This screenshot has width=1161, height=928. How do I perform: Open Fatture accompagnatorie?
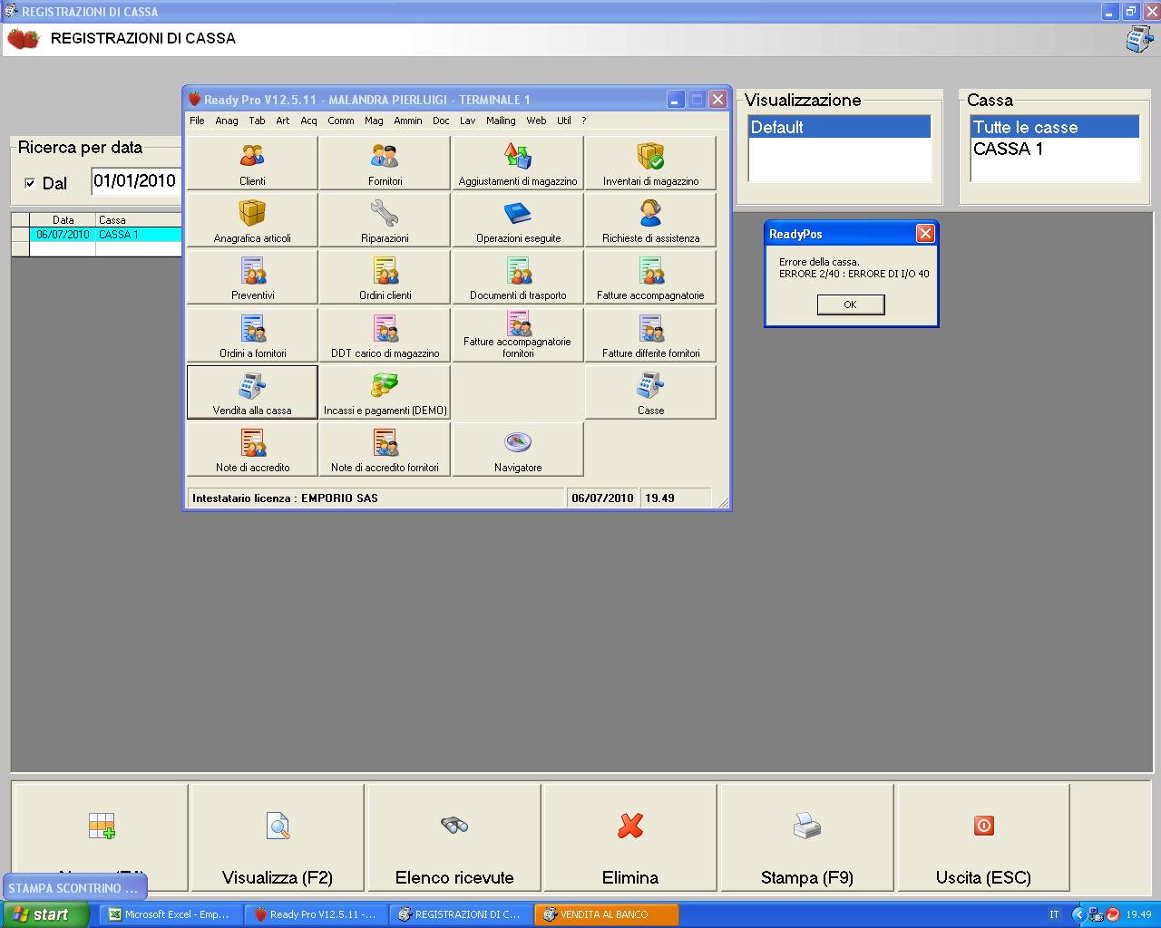(x=650, y=276)
